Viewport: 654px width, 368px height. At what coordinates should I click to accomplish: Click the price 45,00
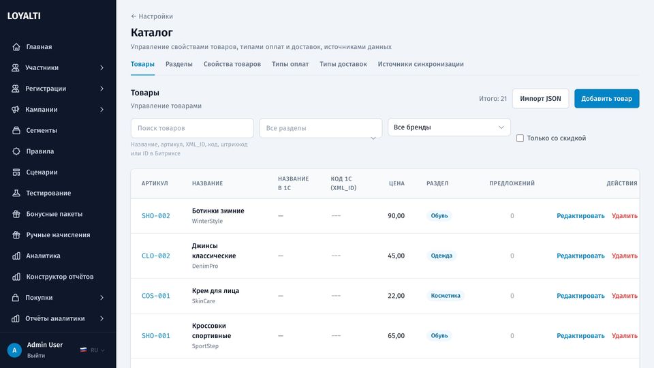396,256
